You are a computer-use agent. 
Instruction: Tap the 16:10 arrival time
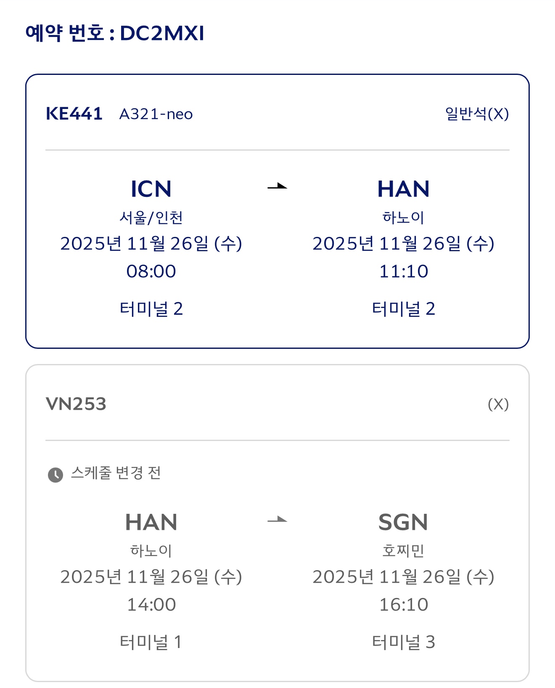pos(403,605)
